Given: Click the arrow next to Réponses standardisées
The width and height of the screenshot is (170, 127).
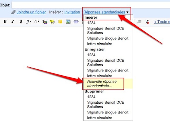Looking at the screenshot, I should point(128,12).
